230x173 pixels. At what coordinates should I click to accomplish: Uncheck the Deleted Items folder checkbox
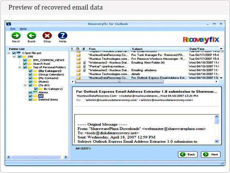(x=30, y=100)
